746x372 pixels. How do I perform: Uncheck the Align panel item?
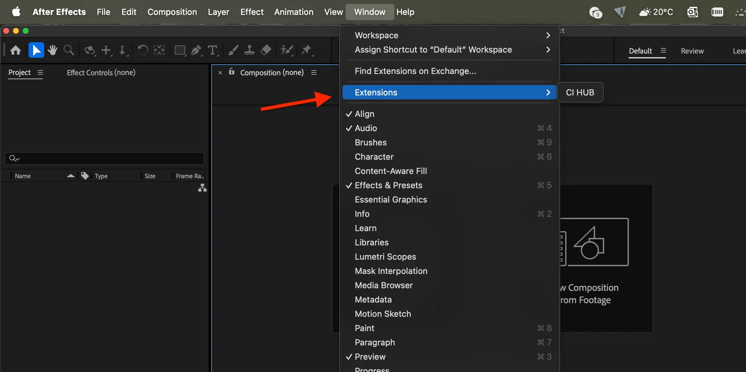(450, 114)
